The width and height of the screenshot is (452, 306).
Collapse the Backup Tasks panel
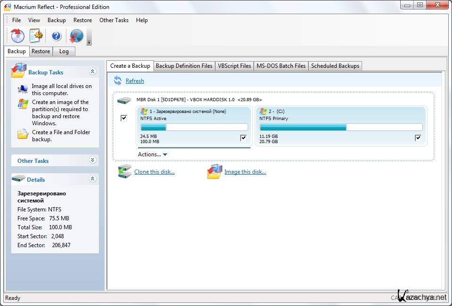92,72
